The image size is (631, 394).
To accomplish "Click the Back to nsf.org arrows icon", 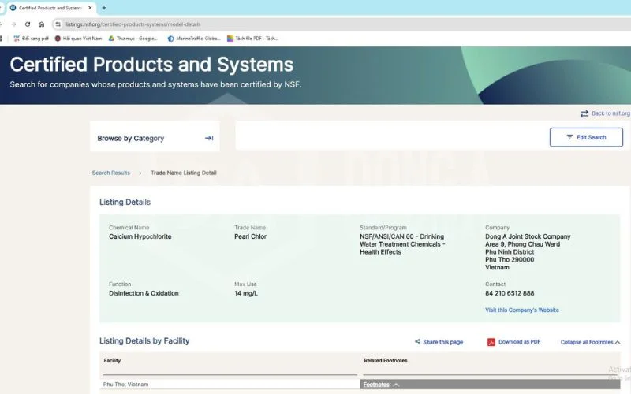I will tap(584, 113).
